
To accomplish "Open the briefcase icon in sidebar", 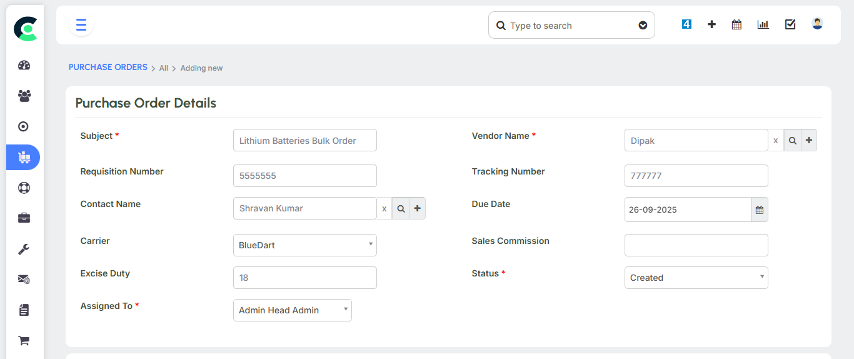I will (24, 218).
